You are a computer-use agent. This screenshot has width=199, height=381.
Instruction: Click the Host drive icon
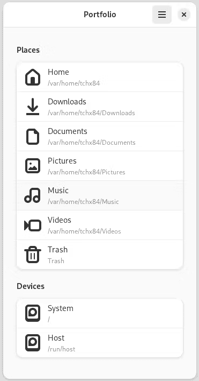point(33,343)
